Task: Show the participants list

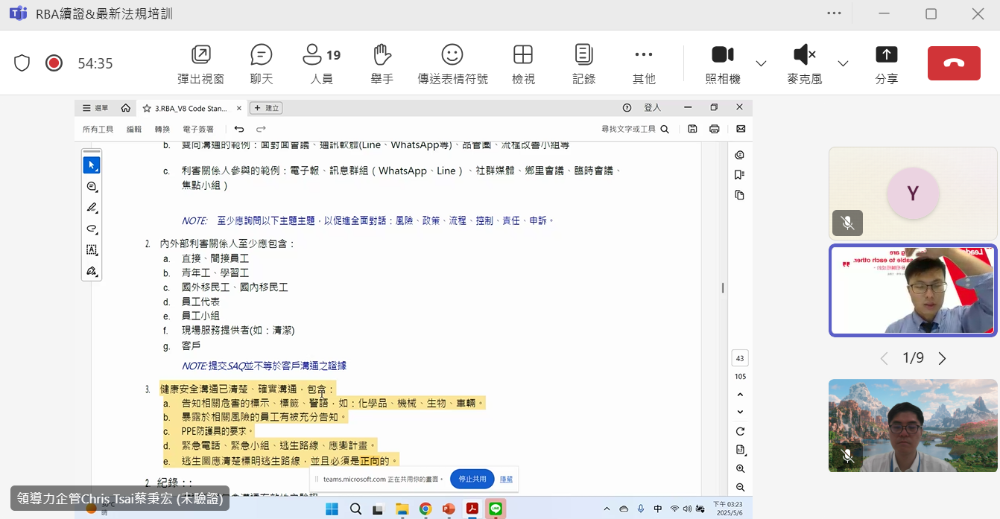Action: tap(321, 63)
